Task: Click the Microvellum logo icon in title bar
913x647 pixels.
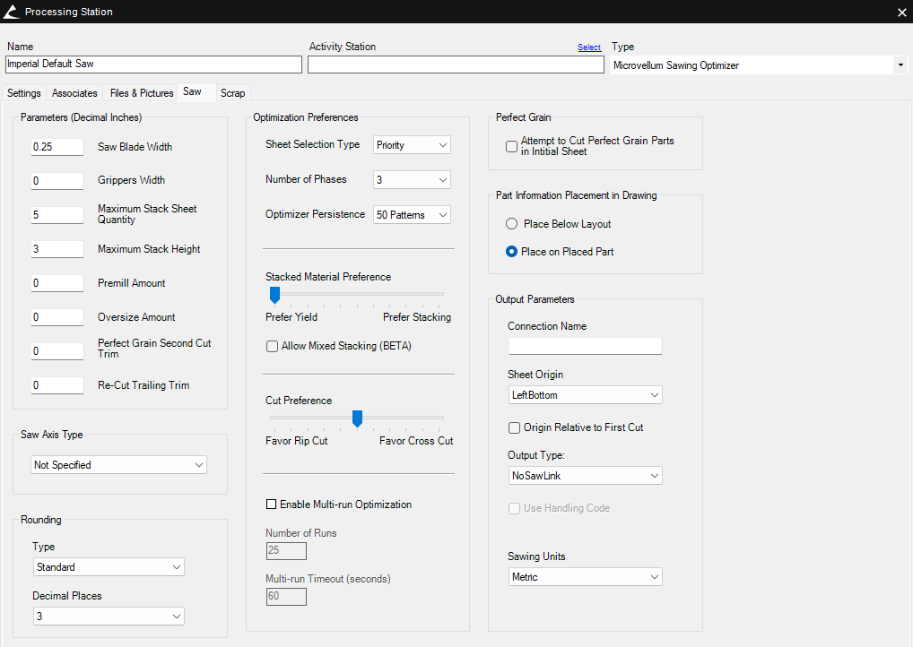Action: click(12, 12)
